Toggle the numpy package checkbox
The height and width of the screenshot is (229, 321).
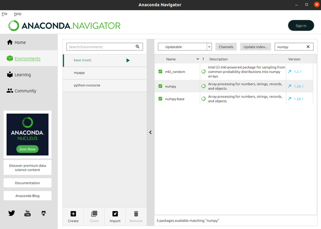click(x=160, y=86)
